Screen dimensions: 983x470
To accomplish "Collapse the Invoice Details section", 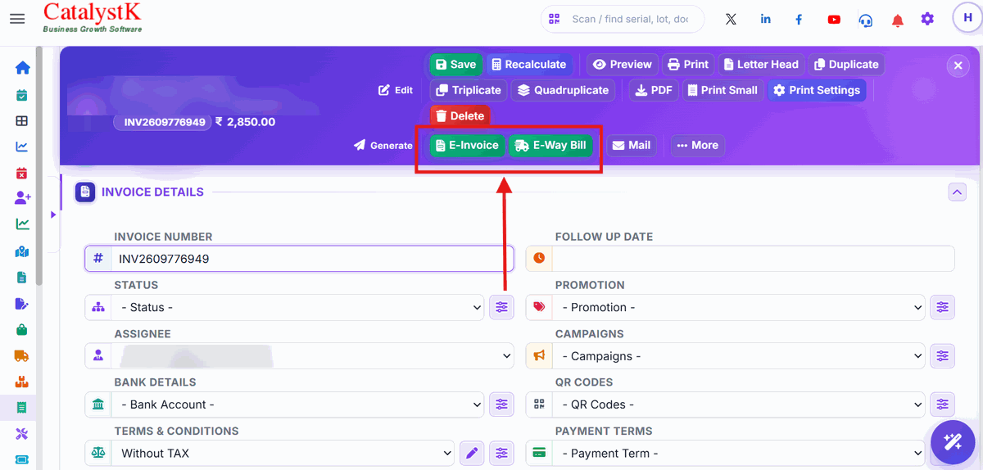I will click(x=957, y=192).
